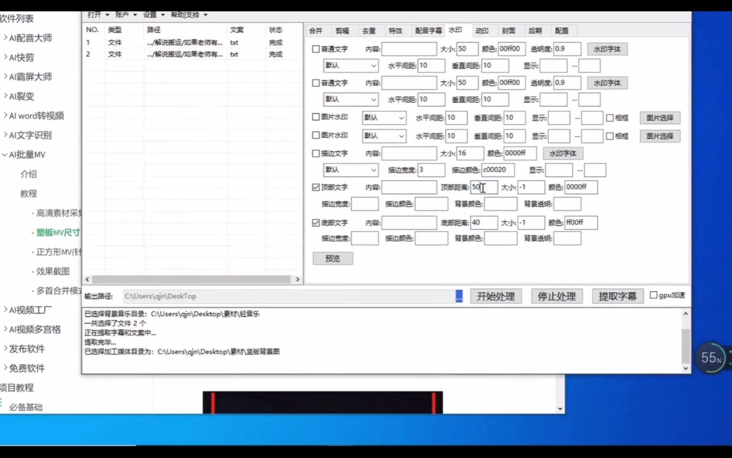Click file list scroll-right arrow
This screenshot has width=732, height=458.
297,279
